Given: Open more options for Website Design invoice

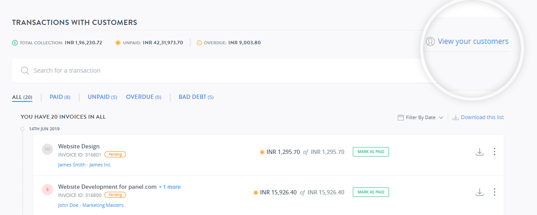Looking at the screenshot, I should (494, 152).
